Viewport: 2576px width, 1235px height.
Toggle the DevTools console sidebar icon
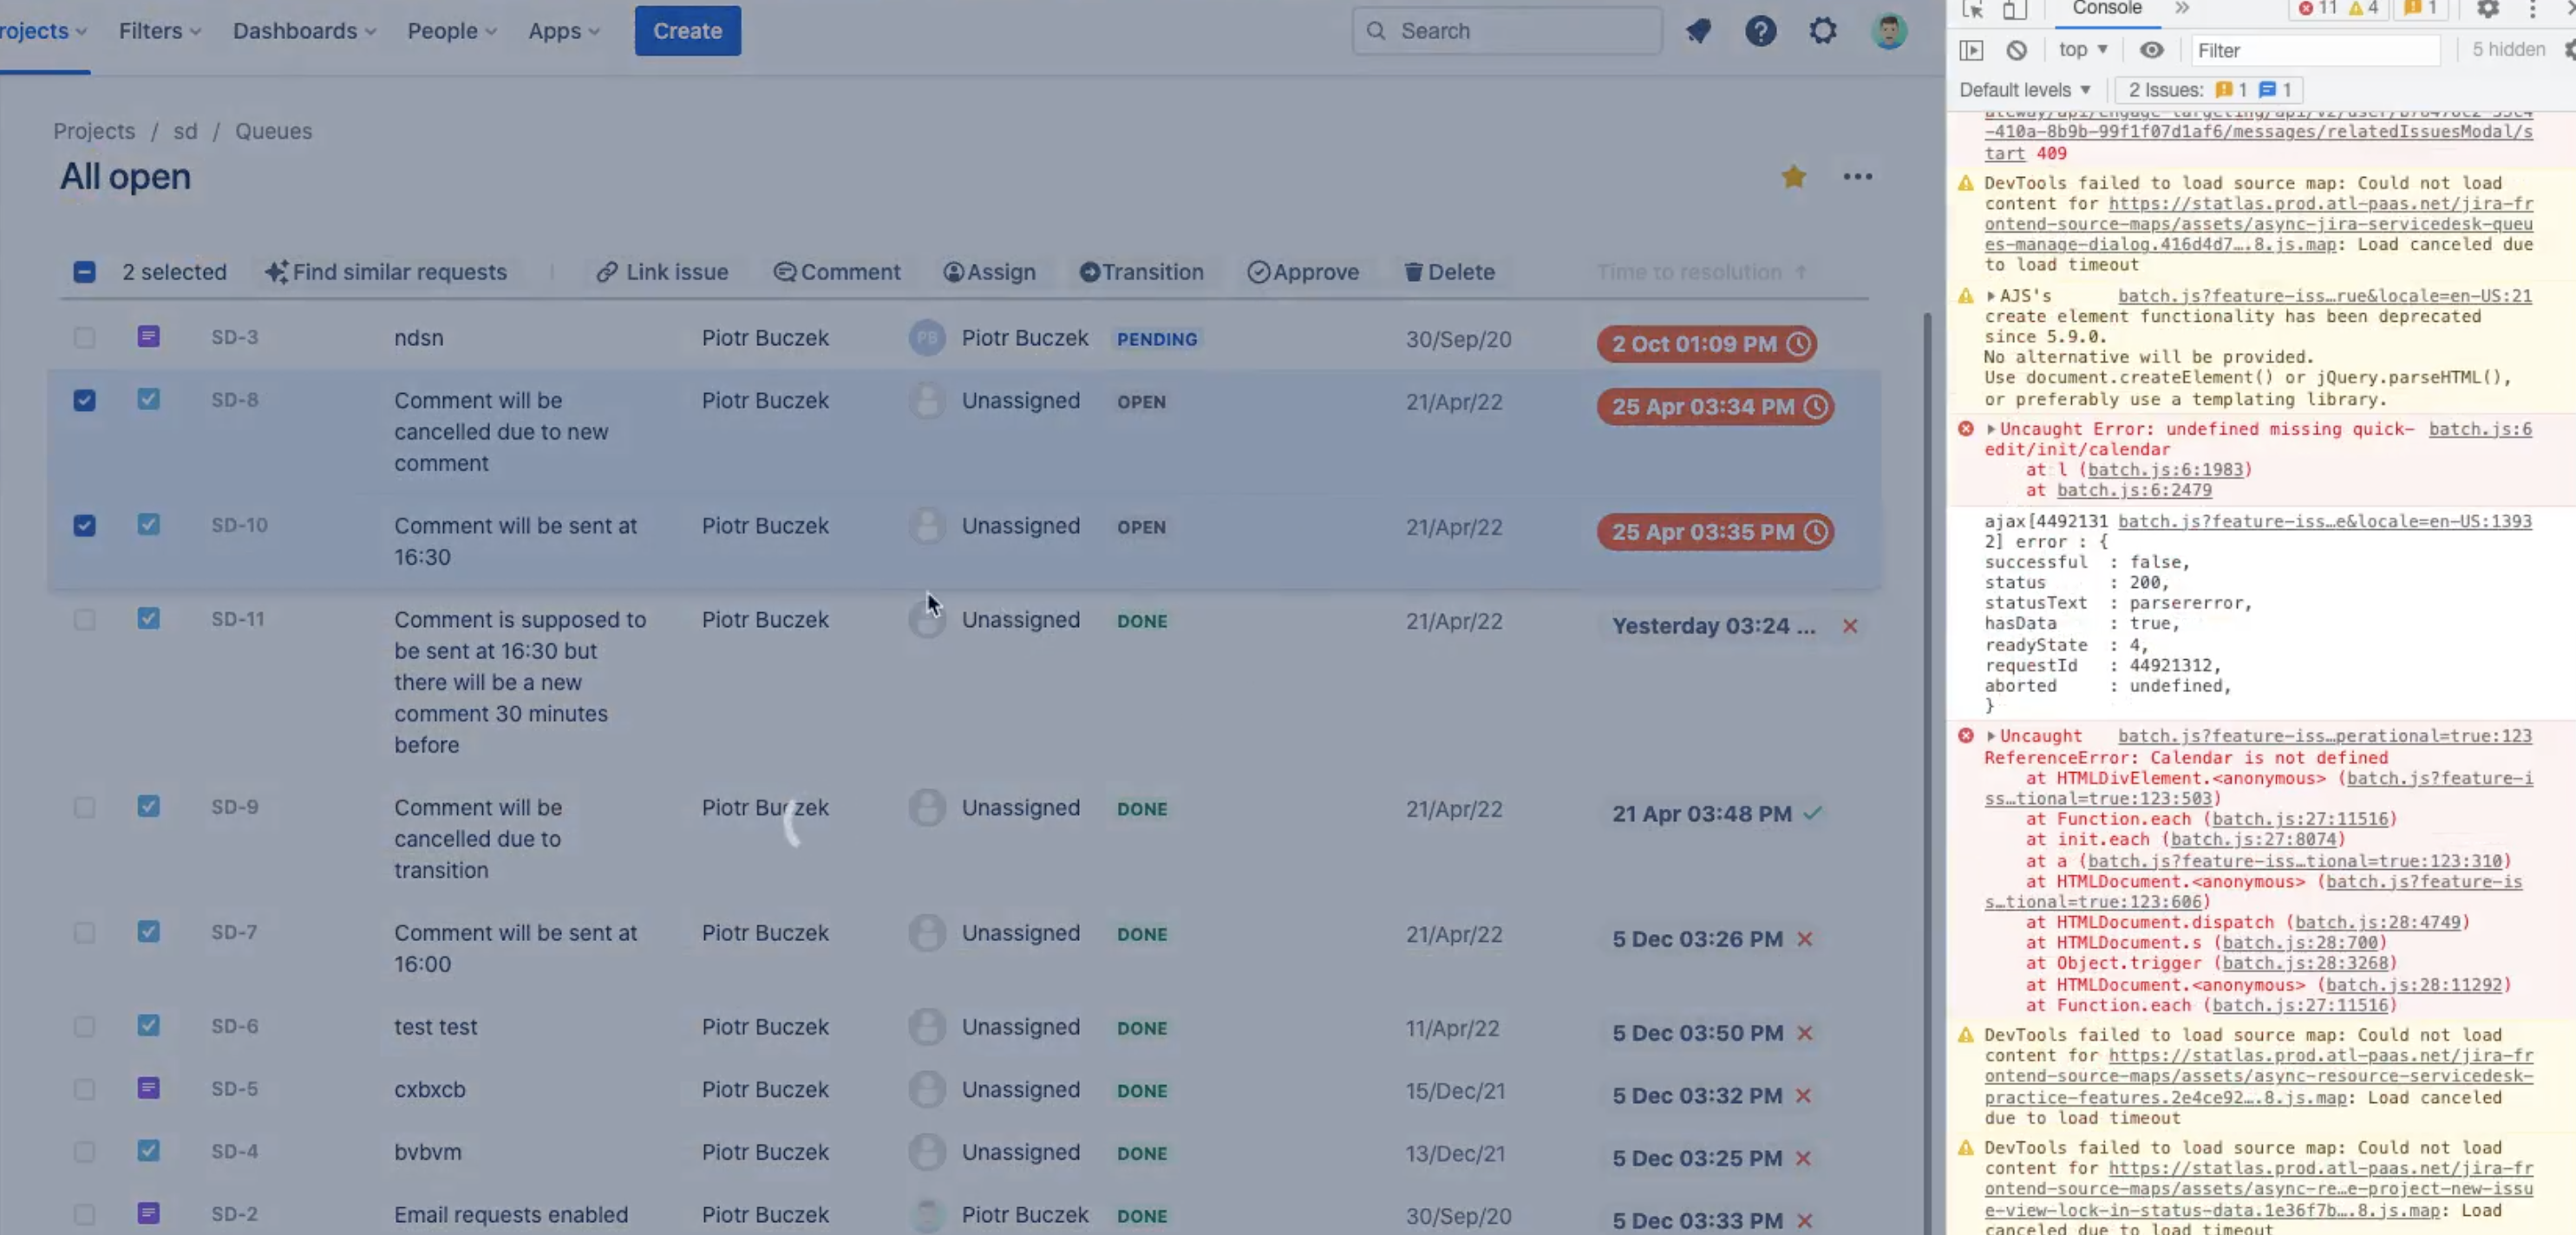(1971, 50)
